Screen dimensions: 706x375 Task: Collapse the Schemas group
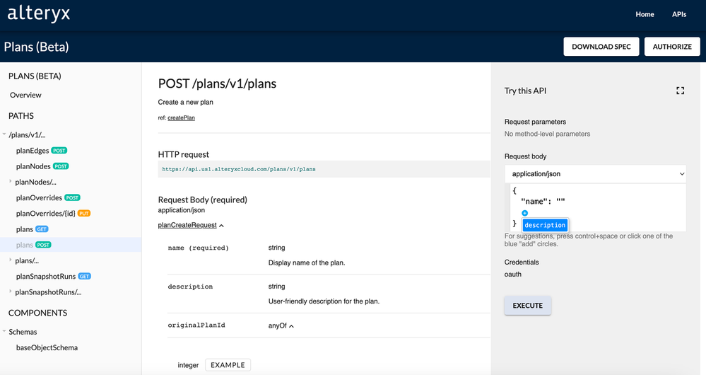point(4,331)
